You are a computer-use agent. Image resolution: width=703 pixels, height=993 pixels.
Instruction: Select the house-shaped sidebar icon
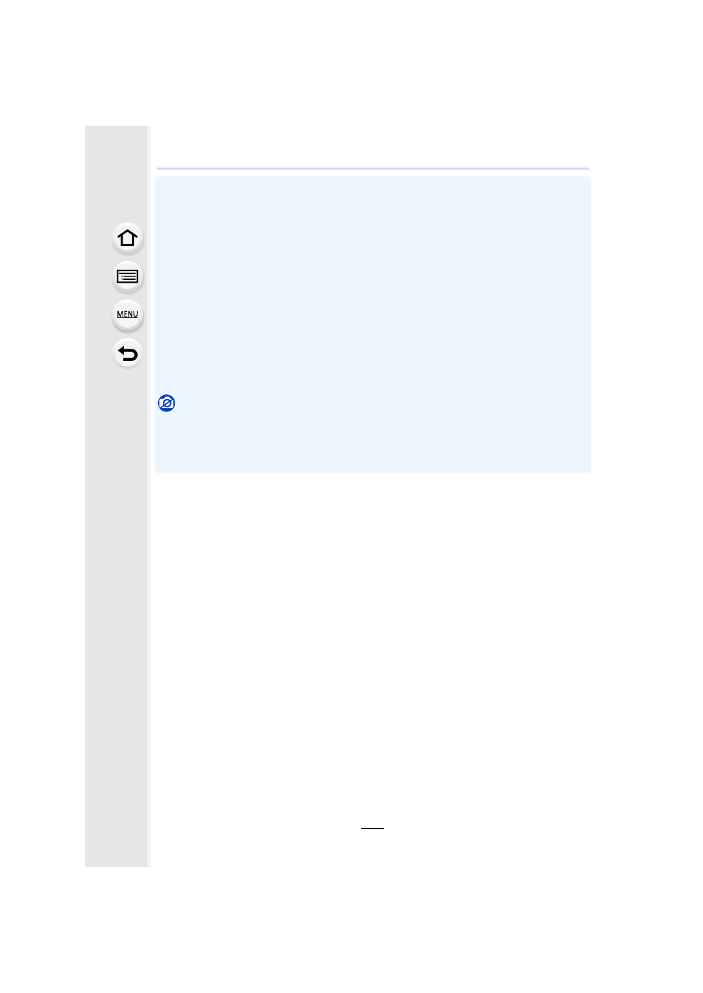coord(127,238)
